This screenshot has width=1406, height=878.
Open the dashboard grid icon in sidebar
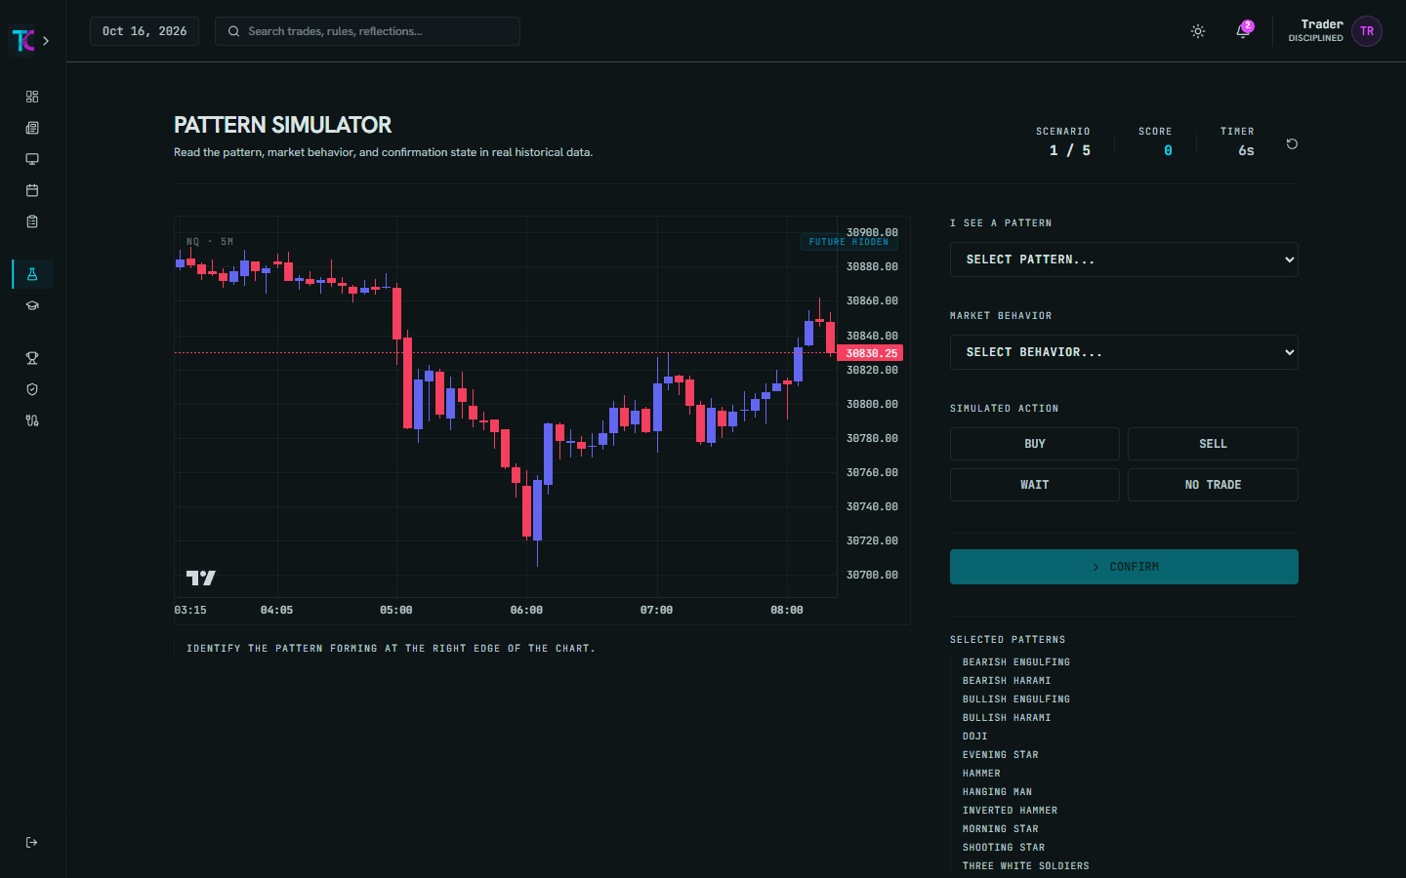click(32, 97)
